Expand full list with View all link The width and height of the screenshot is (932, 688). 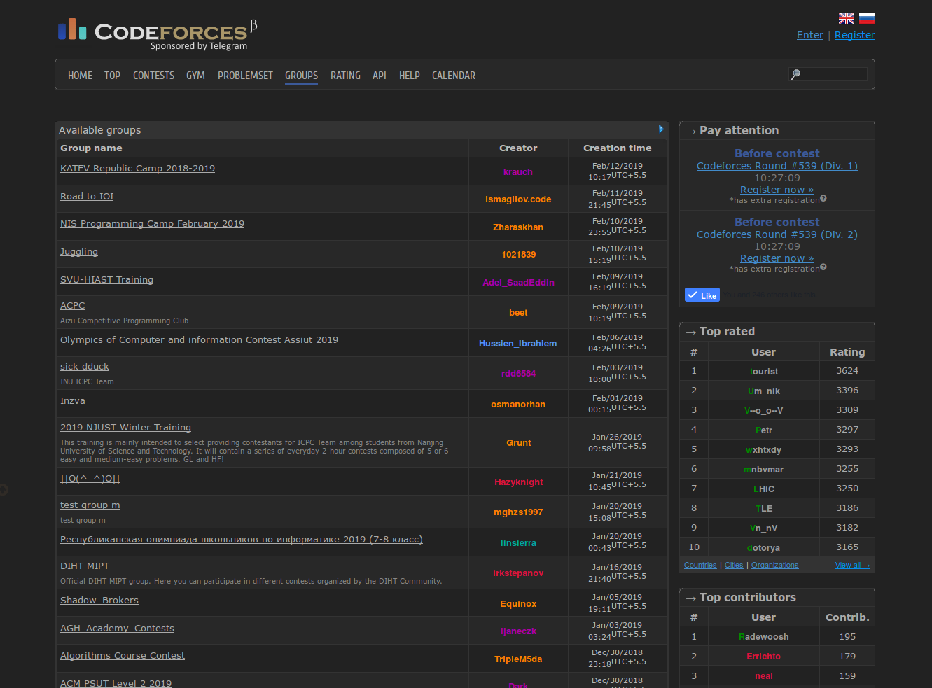[x=852, y=565]
